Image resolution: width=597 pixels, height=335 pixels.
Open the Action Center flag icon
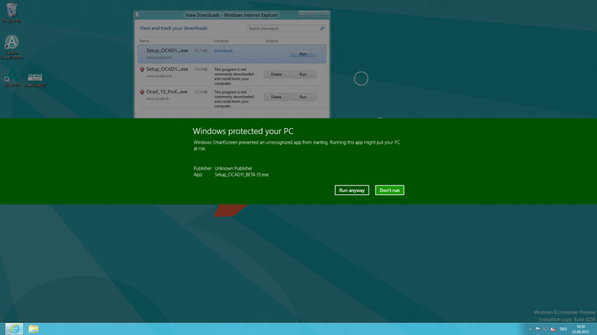537,329
